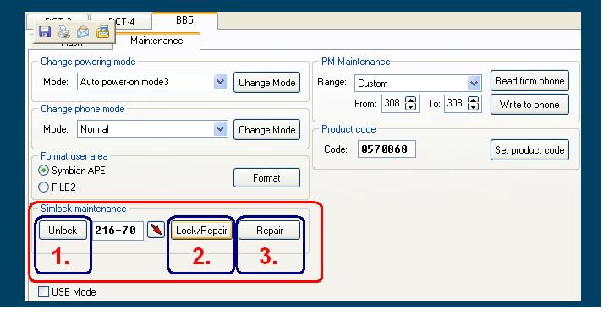The height and width of the screenshot is (331, 609).
Task: Click Read from phone button
Action: (x=529, y=81)
